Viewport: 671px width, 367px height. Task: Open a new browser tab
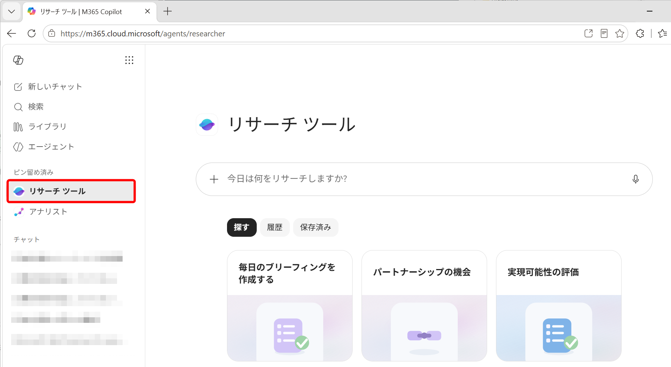pos(168,12)
